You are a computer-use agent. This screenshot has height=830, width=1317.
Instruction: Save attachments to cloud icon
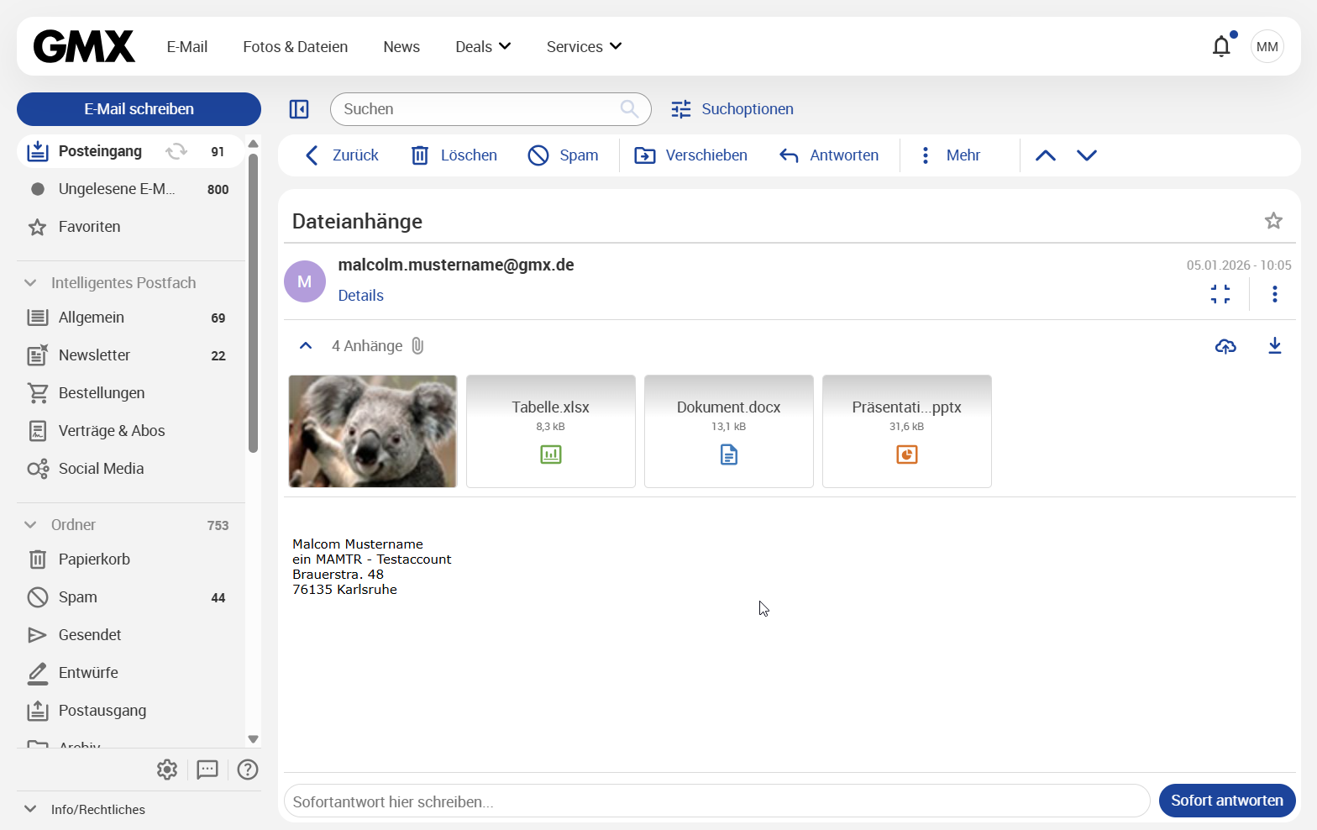1225,346
